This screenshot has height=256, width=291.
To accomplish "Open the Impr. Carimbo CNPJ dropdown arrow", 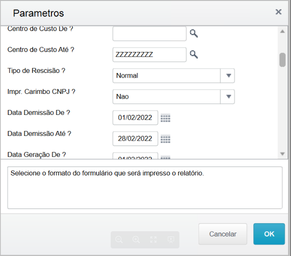I will 229,97.
